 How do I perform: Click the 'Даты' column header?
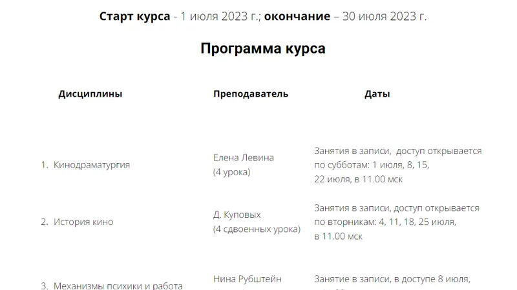(377, 94)
